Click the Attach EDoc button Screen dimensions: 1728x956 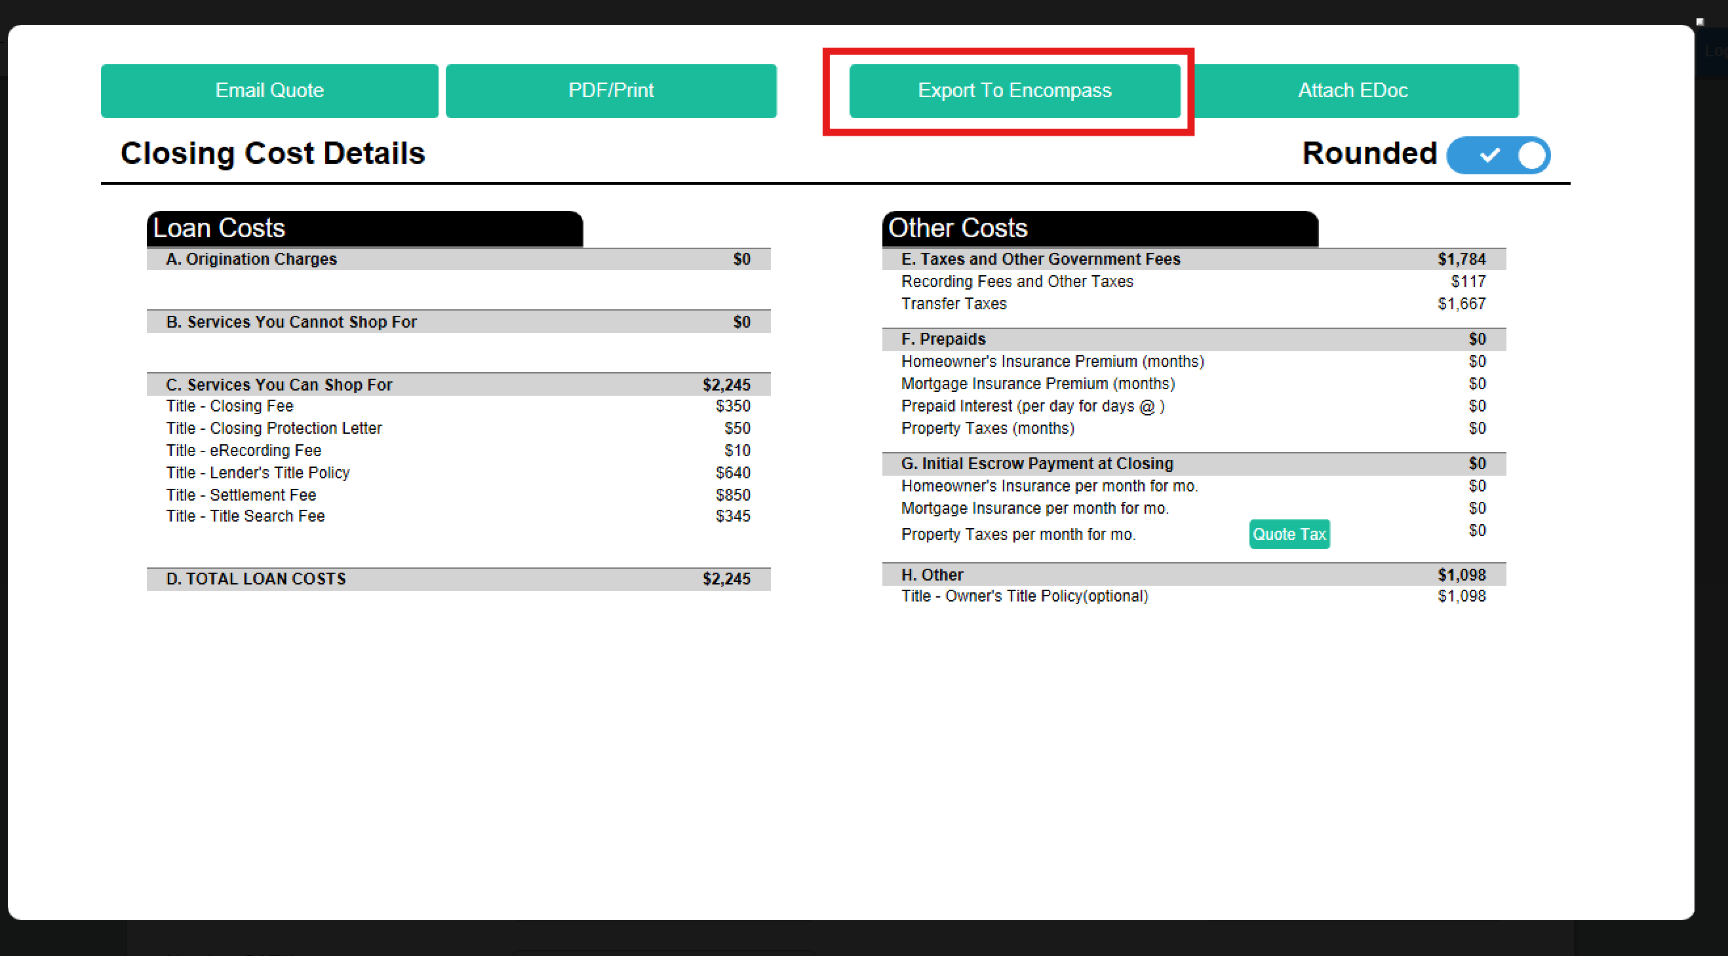pyautogui.click(x=1352, y=90)
